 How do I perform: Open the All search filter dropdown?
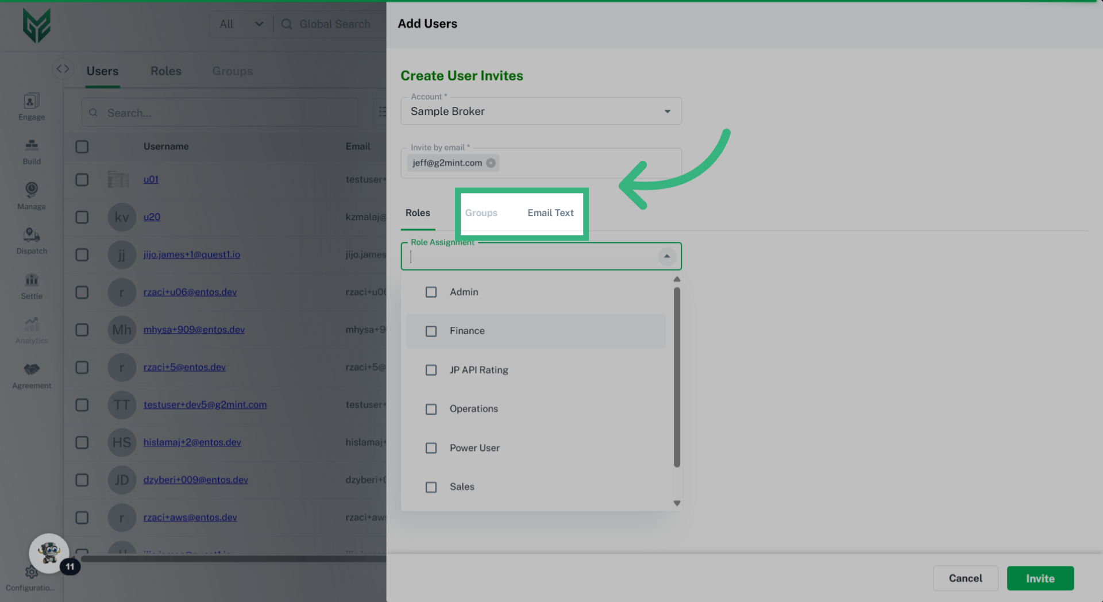point(241,24)
